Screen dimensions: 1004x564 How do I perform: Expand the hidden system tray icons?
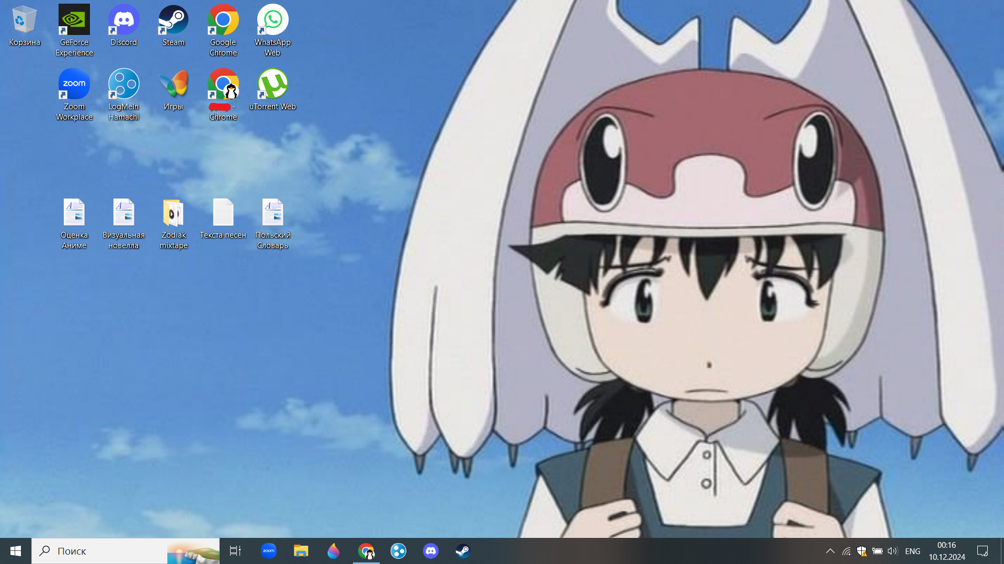(x=830, y=551)
